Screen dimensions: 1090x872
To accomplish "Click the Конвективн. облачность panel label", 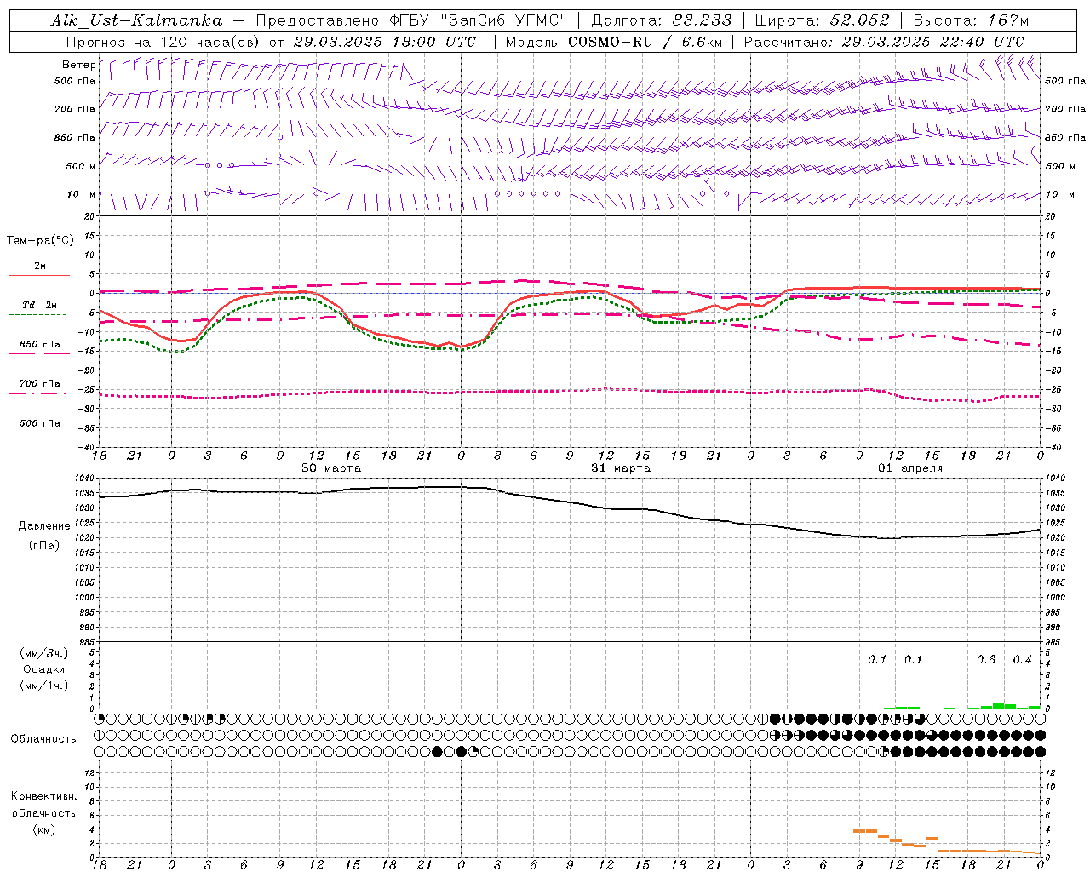I will pyautogui.click(x=43, y=812).
